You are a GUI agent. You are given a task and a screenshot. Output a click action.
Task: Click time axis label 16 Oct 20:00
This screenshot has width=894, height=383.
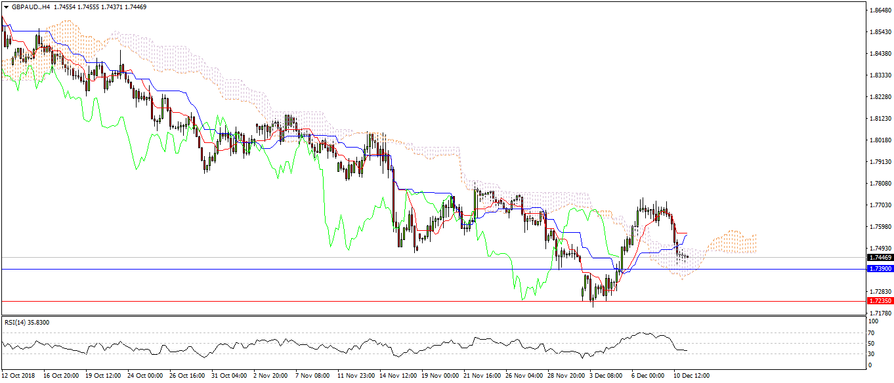61,376
